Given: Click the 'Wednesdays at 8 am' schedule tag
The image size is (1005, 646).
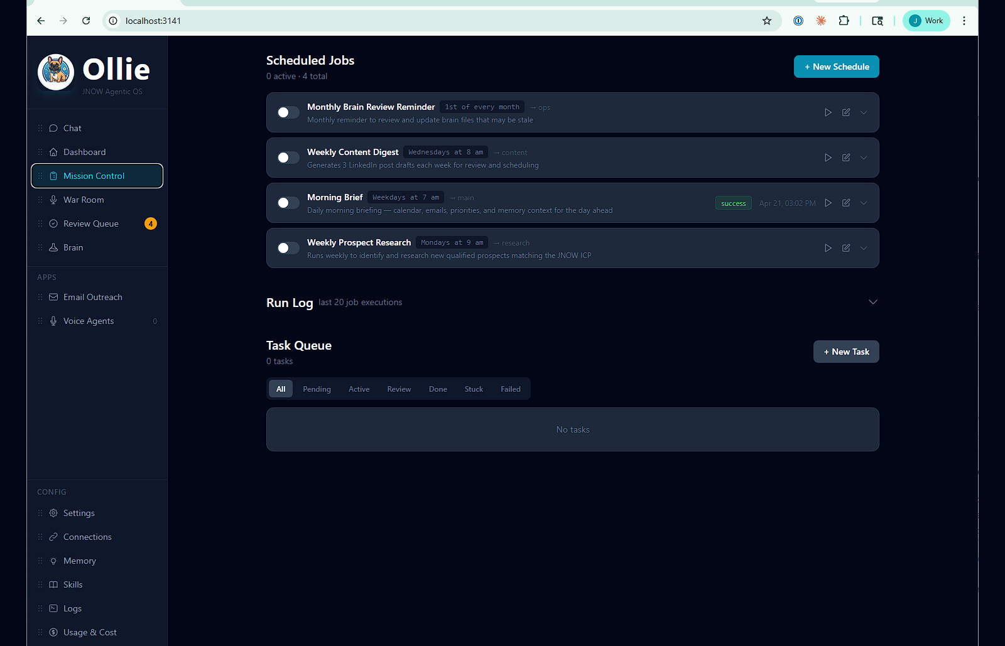Looking at the screenshot, I should pos(446,152).
